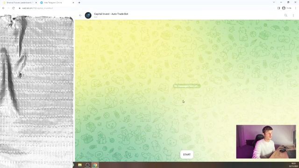The width and height of the screenshot is (299, 168).
Task: Reload the current browser page
Action: pyautogui.click(x=14, y=8)
